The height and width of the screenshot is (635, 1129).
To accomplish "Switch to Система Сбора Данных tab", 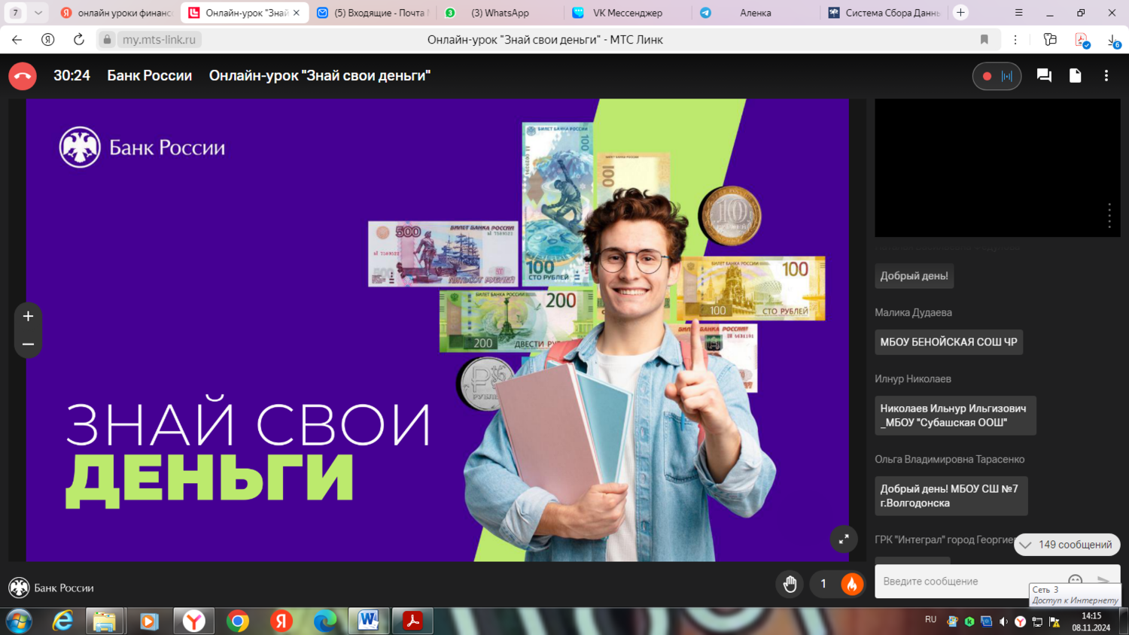I will click(x=883, y=13).
